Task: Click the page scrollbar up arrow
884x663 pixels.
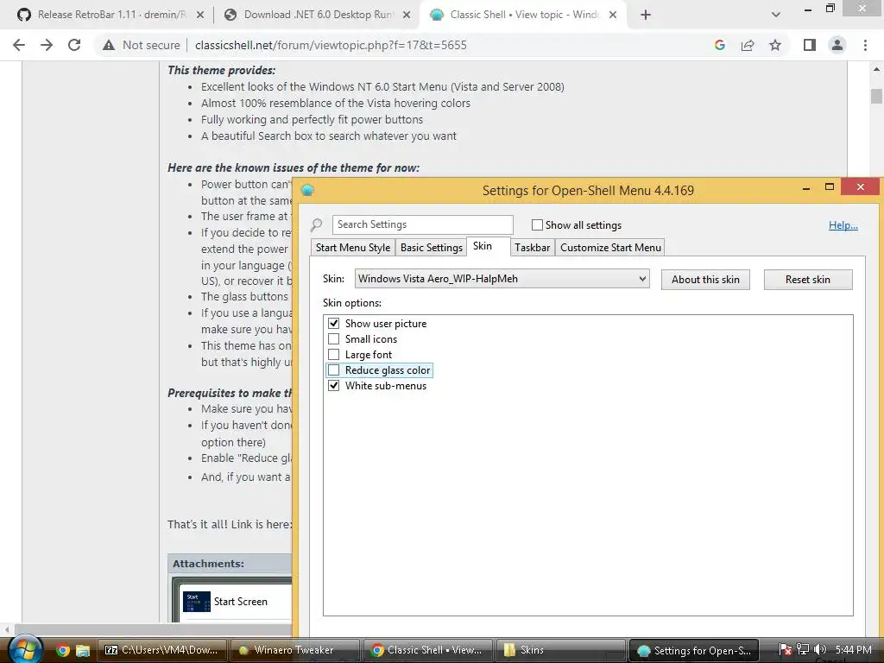Action: pos(876,69)
